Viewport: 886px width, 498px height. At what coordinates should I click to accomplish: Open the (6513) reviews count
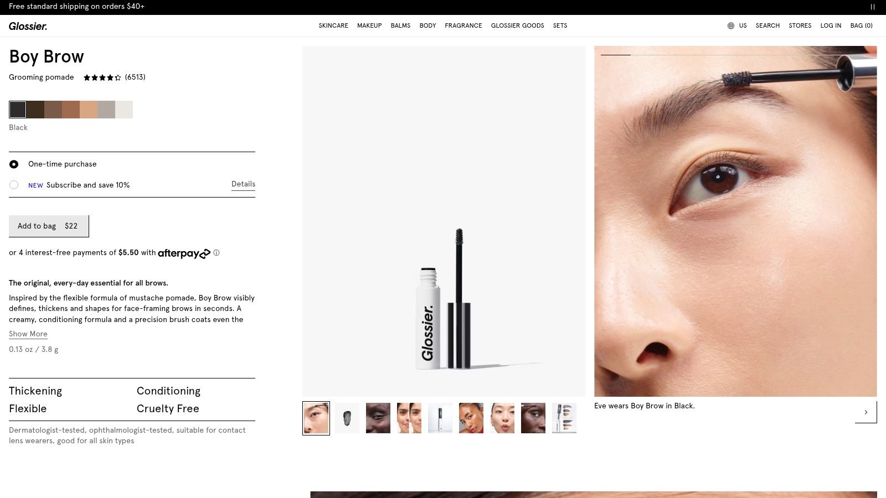pos(135,77)
